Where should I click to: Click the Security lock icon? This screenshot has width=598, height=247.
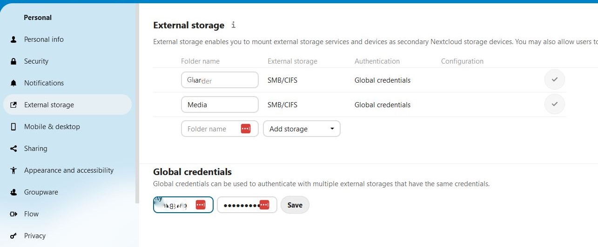(13, 61)
